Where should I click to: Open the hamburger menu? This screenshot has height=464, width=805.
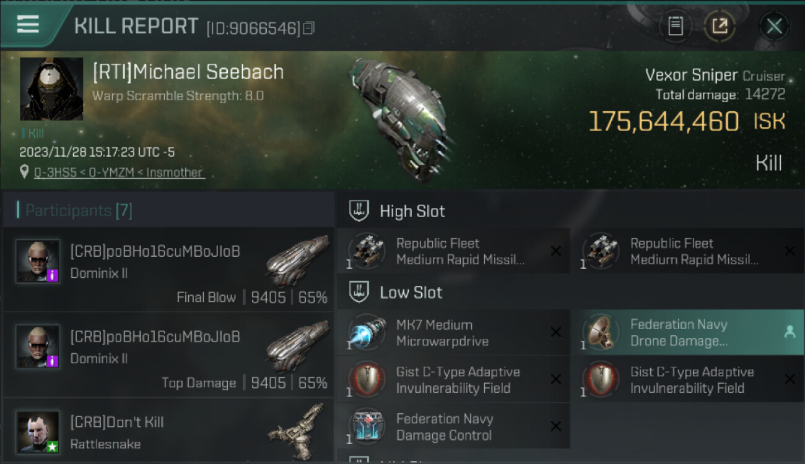point(28,24)
